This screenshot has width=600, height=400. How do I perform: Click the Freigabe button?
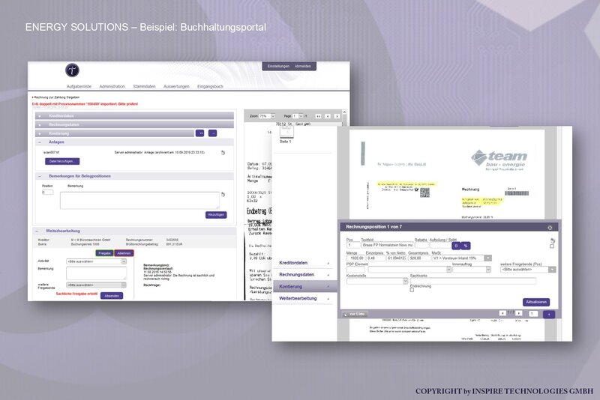pos(104,253)
